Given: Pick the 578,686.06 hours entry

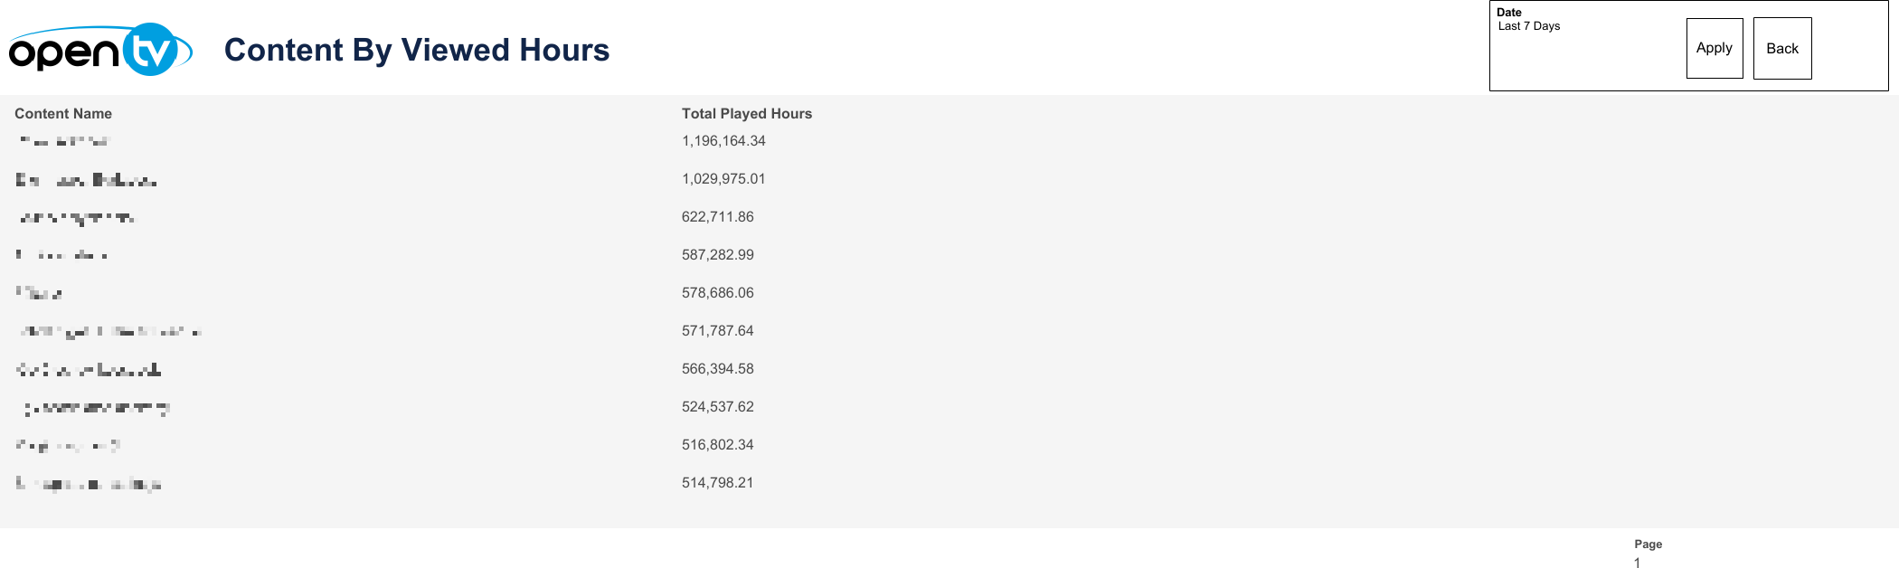Looking at the screenshot, I should 717,293.
